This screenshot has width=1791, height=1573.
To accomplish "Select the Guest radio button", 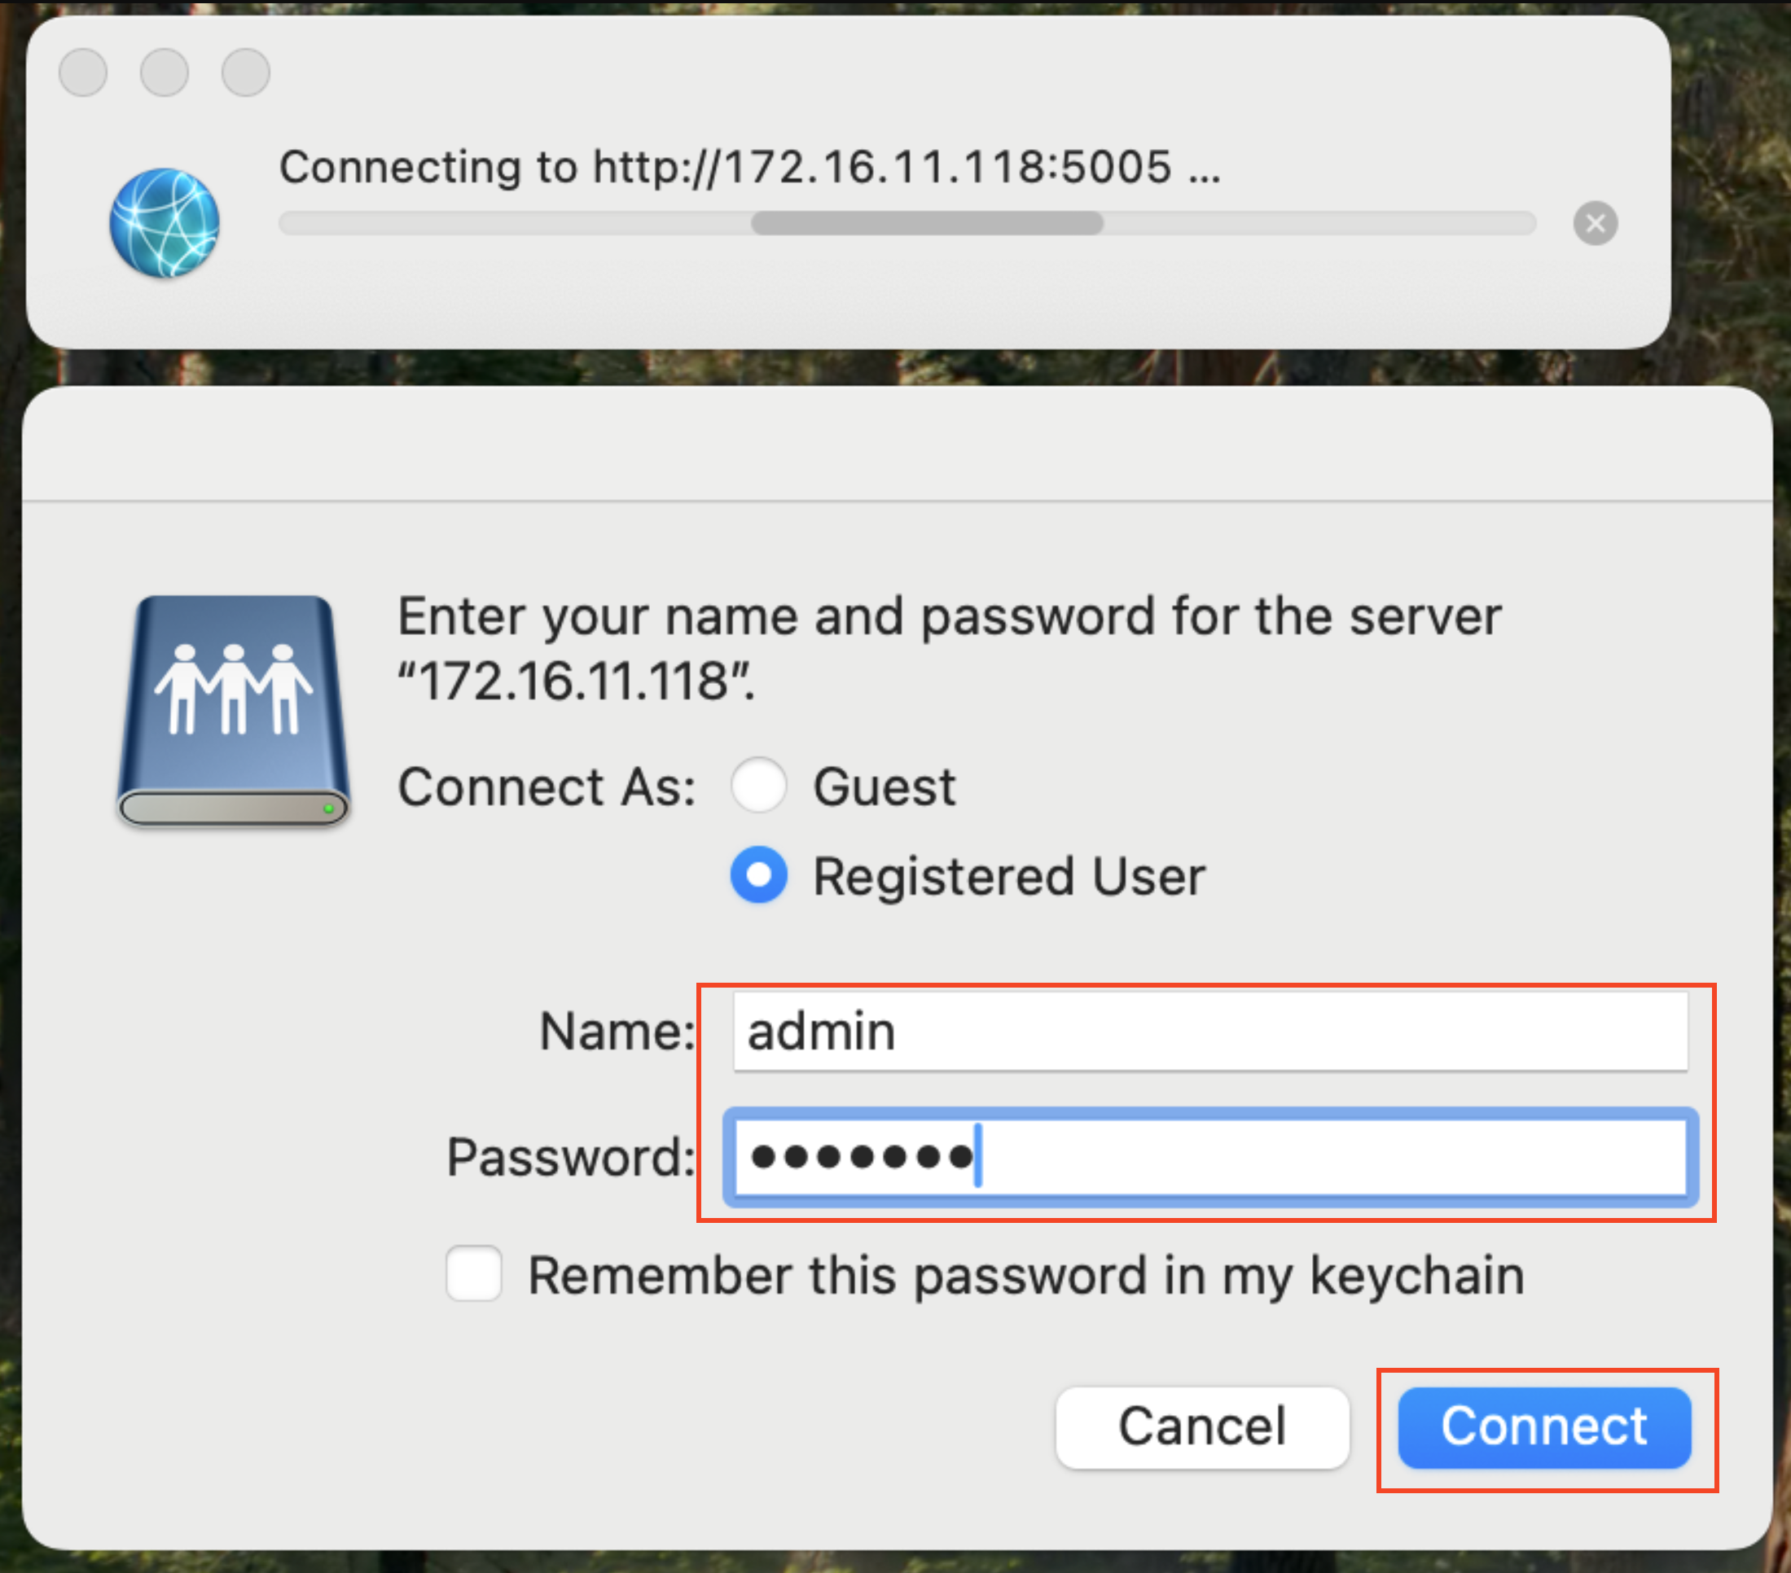I will click(759, 786).
